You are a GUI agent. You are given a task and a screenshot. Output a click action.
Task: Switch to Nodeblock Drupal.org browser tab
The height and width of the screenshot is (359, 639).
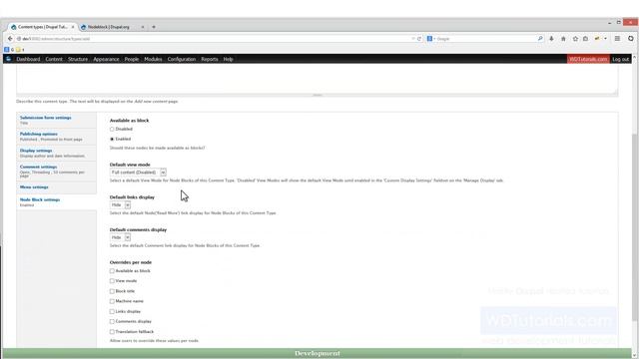click(x=111, y=27)
